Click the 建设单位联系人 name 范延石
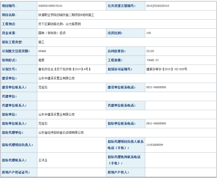The image size is (218, 178). point(43,87)
